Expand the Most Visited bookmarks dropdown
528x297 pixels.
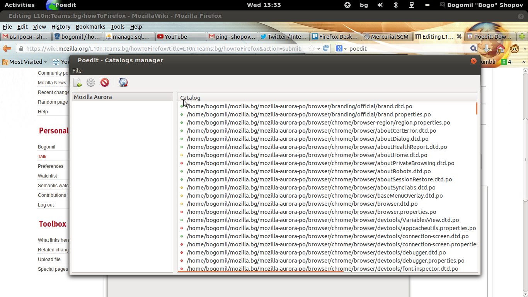pos(45,62)
